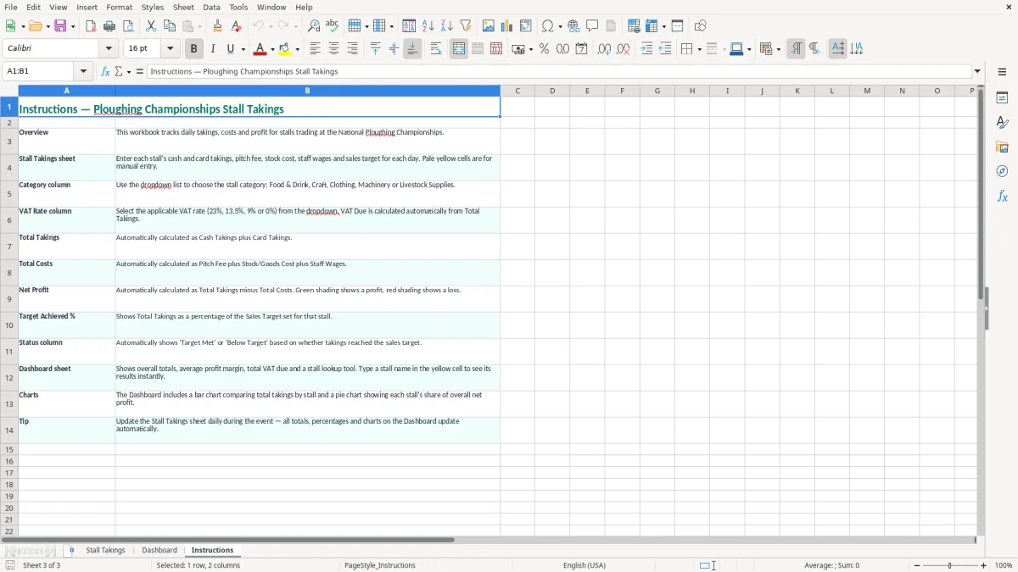Image resolution: width=1018 pixels, height=572 pixels.
Task: Open the Sheet menu
Action: 183,7
